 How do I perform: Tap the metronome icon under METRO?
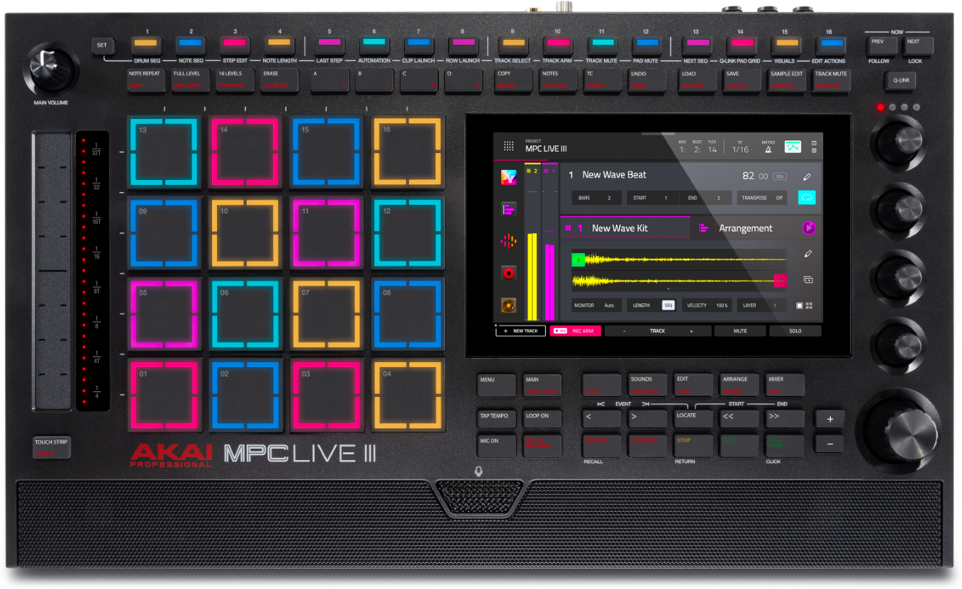tap(768, 150)
